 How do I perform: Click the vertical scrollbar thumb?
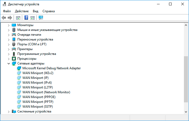186,79
